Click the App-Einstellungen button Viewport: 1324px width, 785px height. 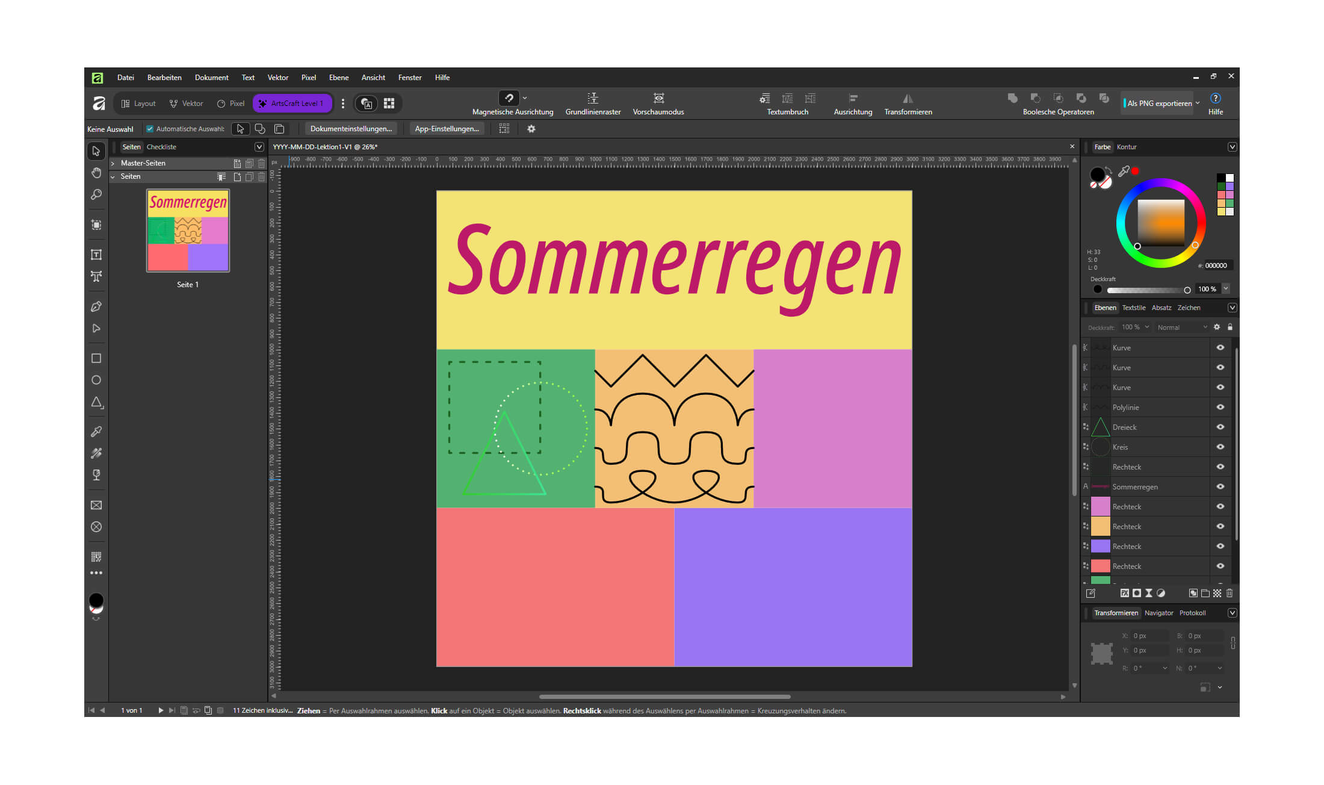click(x=447, y=129)
